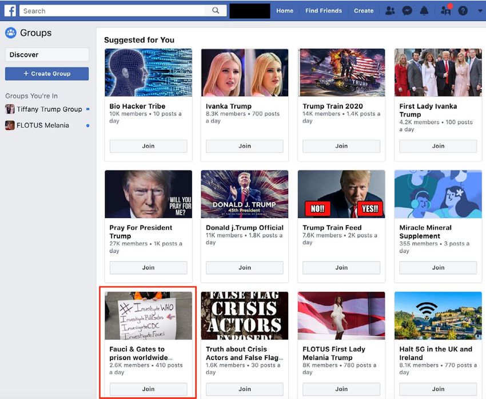
Task: Open the Donald j.Trump Official cover image
Action: (245, 194)
